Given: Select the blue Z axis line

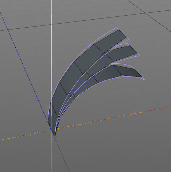Looking at the screenshot, I should click(24, 68).
